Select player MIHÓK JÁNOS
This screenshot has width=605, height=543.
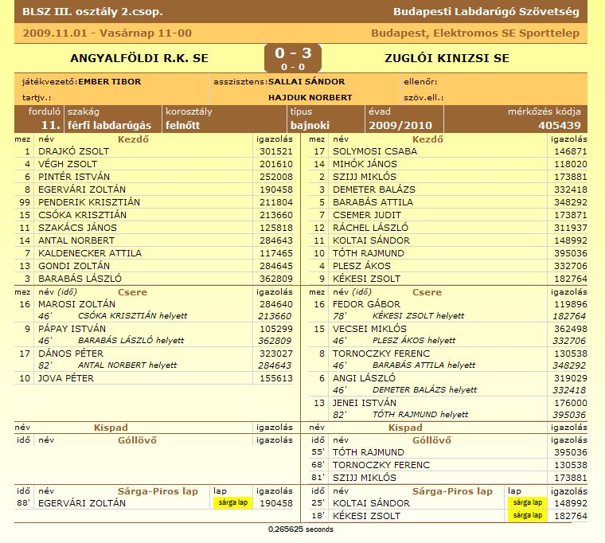point(365,164)
